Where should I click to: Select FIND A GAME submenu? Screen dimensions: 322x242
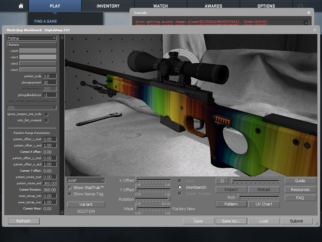click(x=46, y=21)
